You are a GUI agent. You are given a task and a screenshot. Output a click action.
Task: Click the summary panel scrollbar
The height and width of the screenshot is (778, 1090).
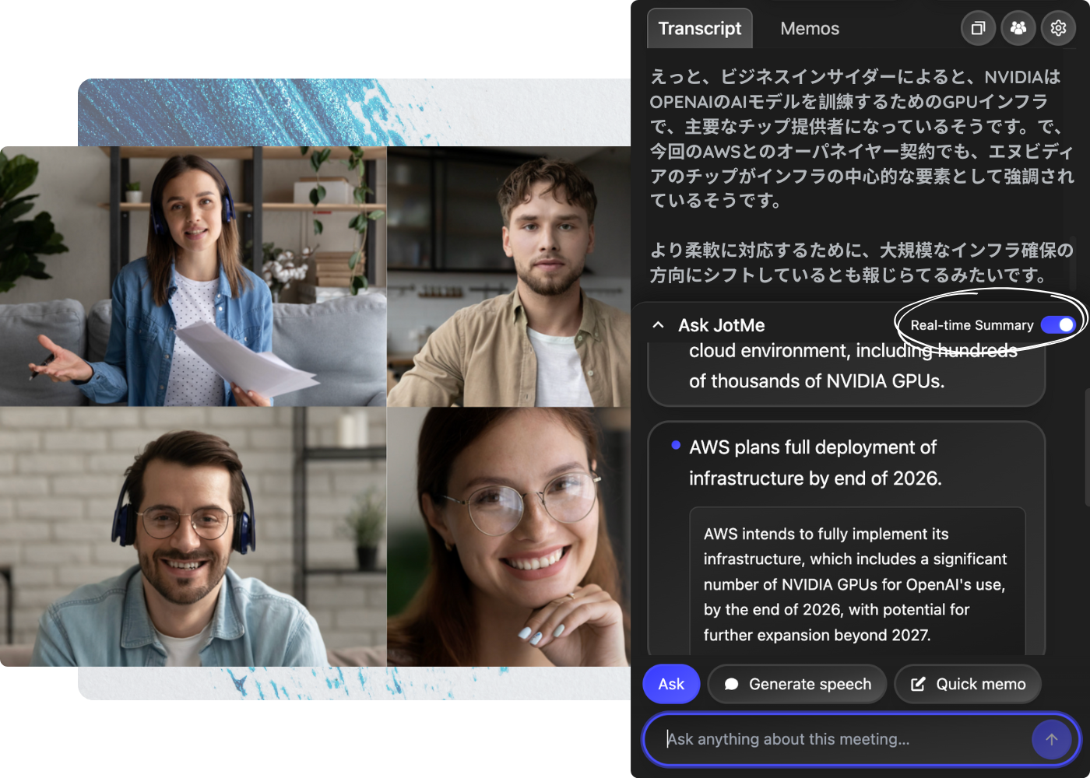(1087, 447)
